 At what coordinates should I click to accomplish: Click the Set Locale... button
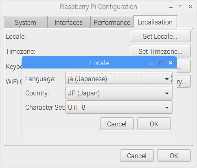160,36
